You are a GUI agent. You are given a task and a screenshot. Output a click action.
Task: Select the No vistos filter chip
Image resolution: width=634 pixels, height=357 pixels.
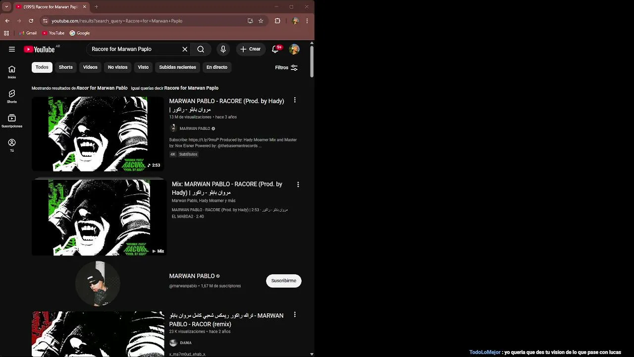pos(118,67)
